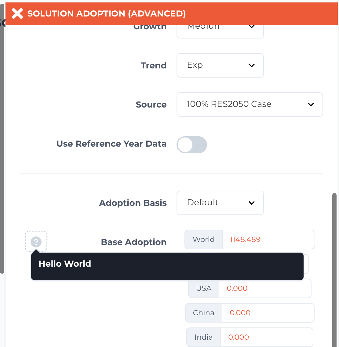Click the World region label
Screen dimensions: 339x347
[x=204, y=239]
